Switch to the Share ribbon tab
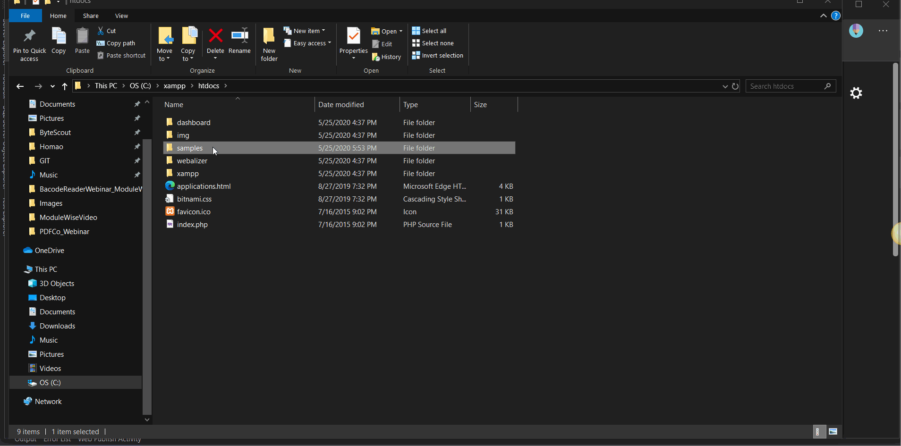Image resolution: width=901 pixels, height=446 pixels. pos(91,16)
